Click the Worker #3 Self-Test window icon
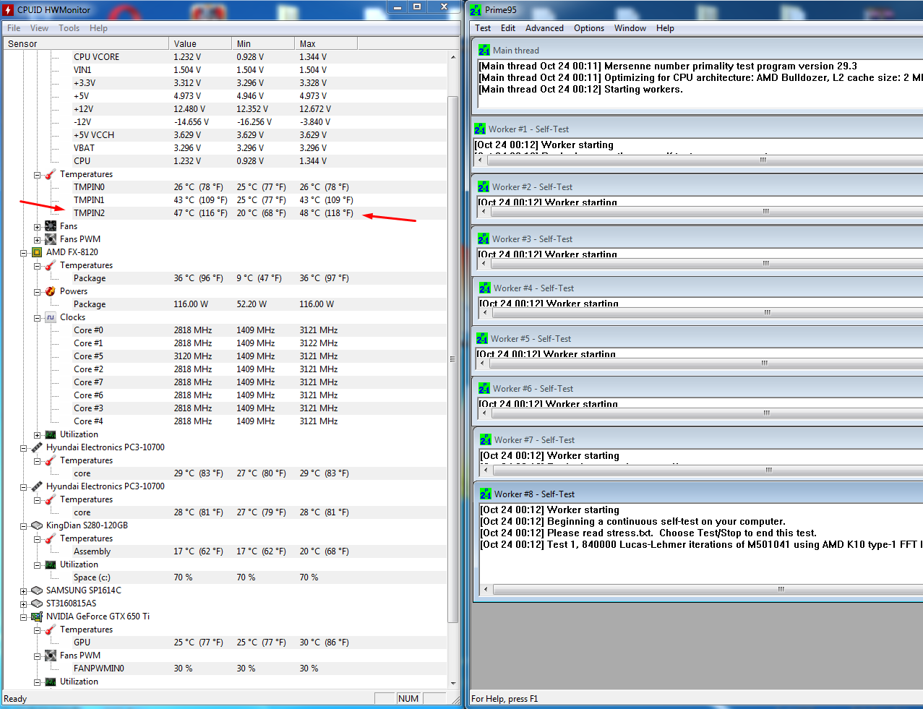923x709 pixels. coord(484,239)
